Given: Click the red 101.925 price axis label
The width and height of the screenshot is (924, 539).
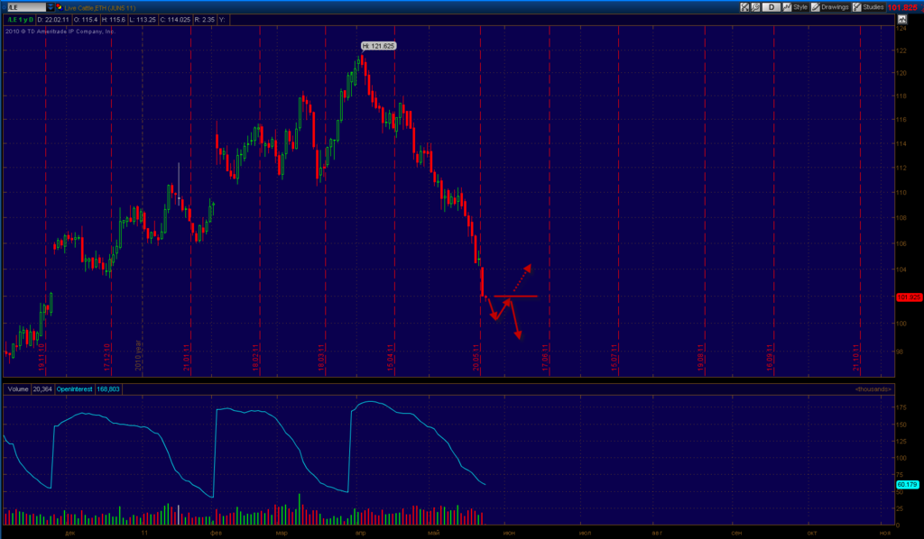Looking at the screenshot, I should [908, 297].
